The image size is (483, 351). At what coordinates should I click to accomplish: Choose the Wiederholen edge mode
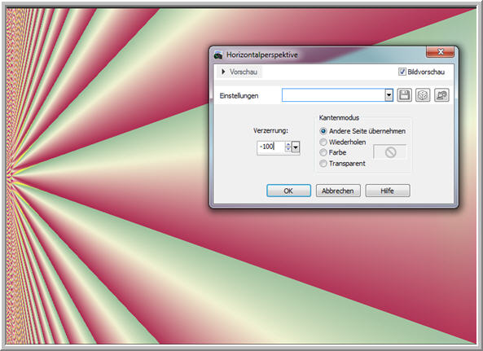tap(323, 142)
